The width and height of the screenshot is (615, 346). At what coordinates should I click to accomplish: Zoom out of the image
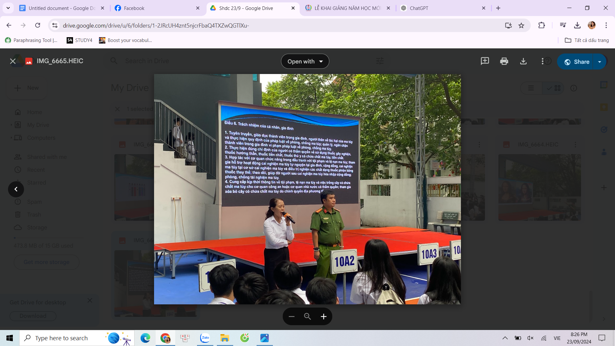click(x=291, y=317)
